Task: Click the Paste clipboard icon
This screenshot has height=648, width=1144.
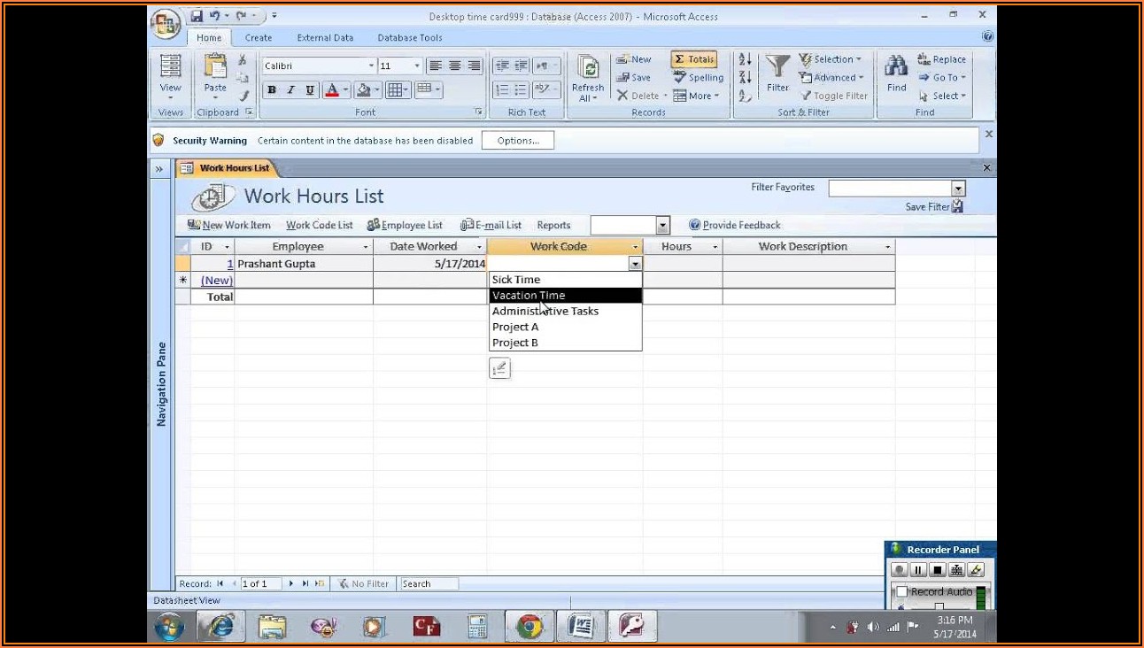Action: pyautogui.click(x=215, y=68)
